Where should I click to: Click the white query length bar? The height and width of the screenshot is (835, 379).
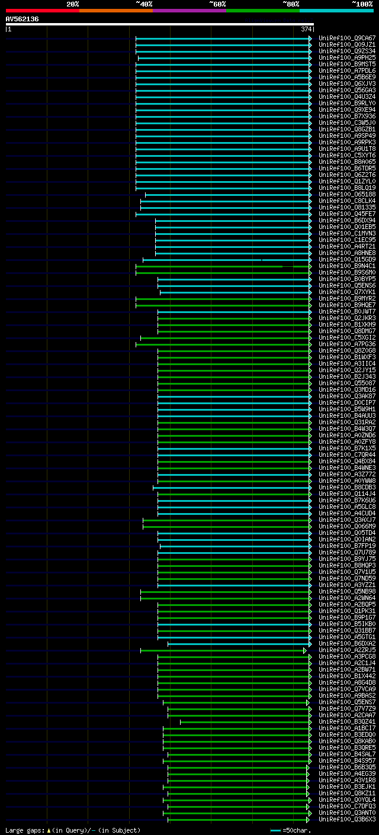coord(159,24)
